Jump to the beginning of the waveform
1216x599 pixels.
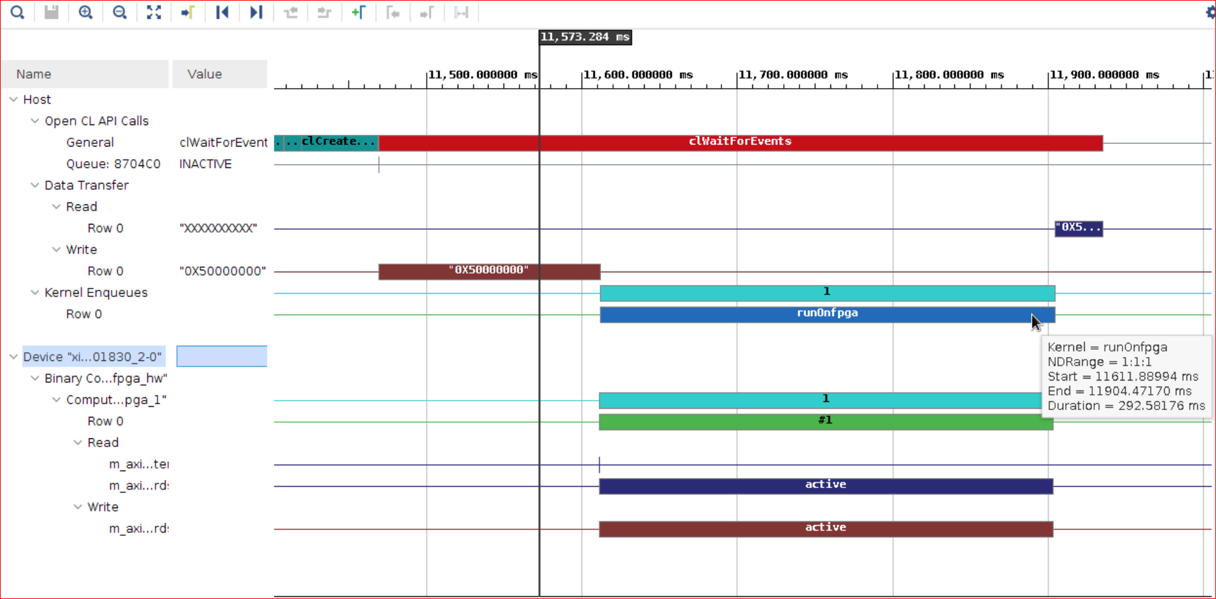[222, 12]
